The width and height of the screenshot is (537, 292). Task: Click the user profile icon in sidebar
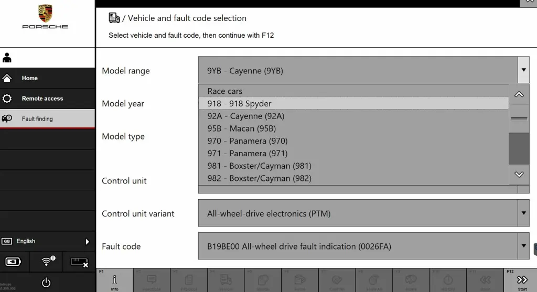coord(7,58)
